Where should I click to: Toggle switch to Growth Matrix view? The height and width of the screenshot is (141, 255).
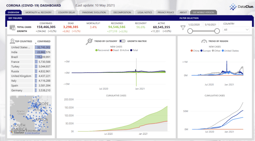click(122, 41)
